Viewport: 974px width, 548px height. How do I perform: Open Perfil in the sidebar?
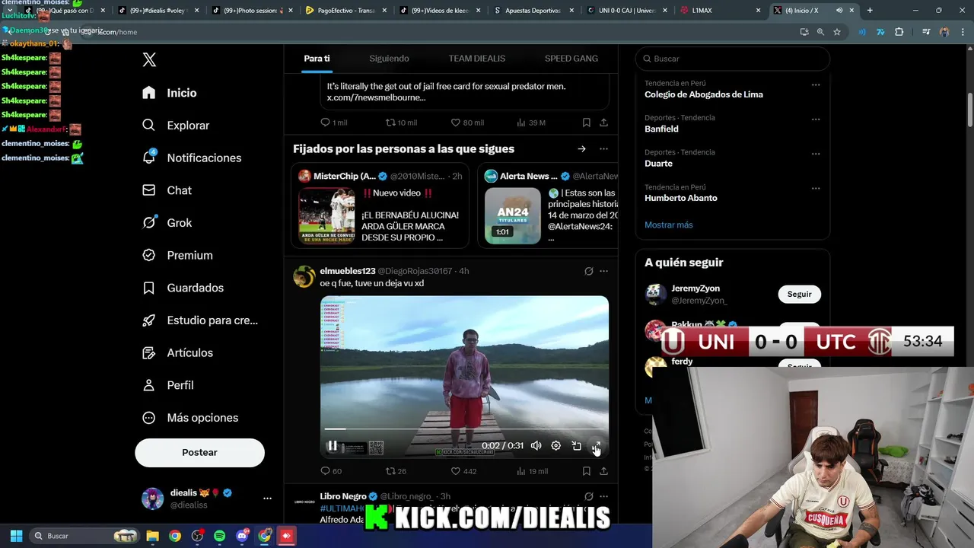pyautogui.click(x=168, y=385)
